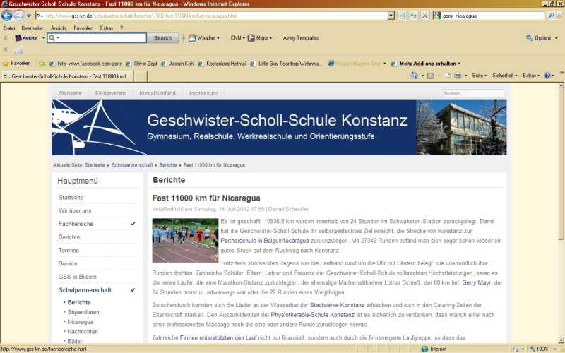Expand the CNN dropdown
Screen dimensions: 565x353
point(244,38)
